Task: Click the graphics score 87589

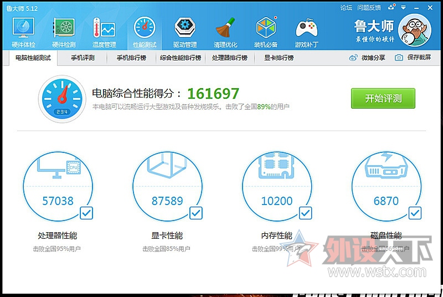Action: tap(167, 201)
